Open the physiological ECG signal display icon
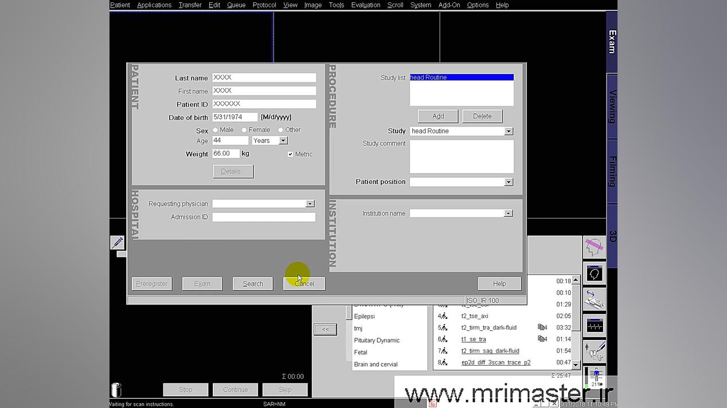727x408 pixels. click(x=594, y=326)
